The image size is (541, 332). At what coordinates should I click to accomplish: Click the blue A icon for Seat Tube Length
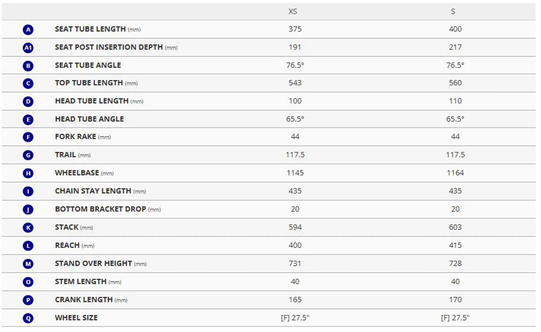point(28,30)
